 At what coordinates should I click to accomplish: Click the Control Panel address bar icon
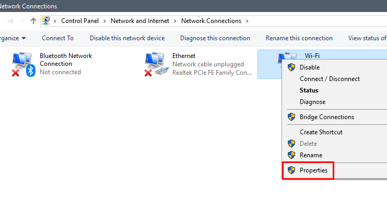tap(46, 21)
